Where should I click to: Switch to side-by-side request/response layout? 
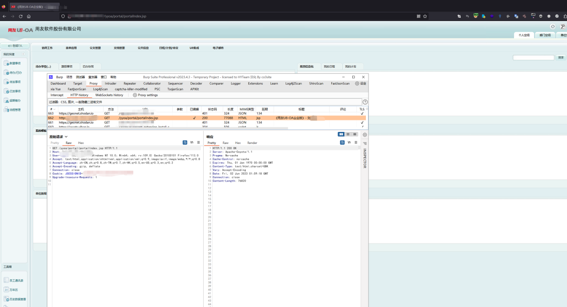341,135
